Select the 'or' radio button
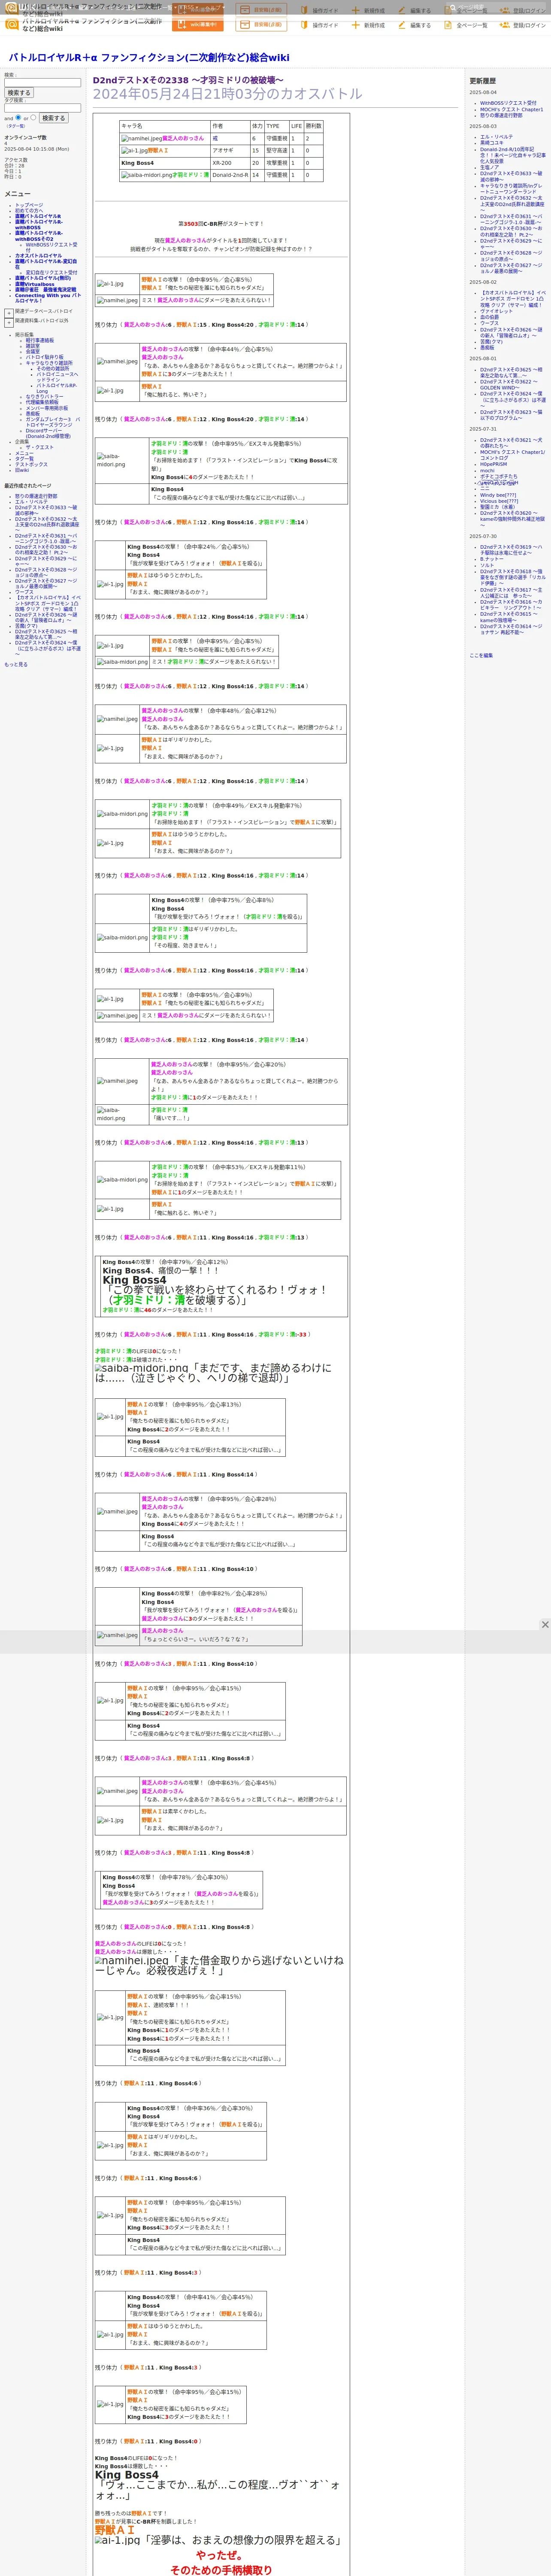The height and width of the screenshot is (2576, 551). click(34, 118)
